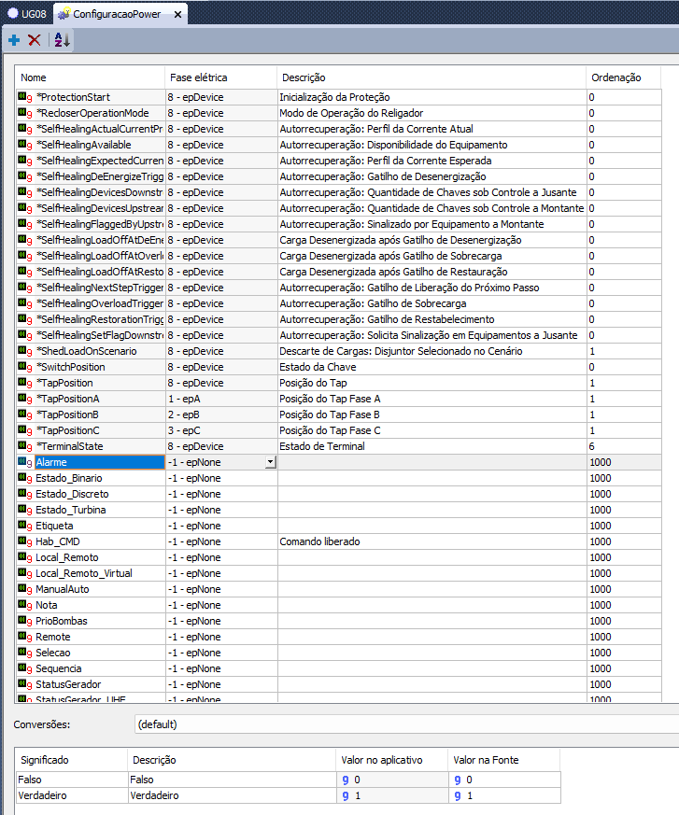This screenshot has width=679, height=815.
Task: Open the Fase elétrica dropdown for Alarme
Action: (x=270, y=462)
